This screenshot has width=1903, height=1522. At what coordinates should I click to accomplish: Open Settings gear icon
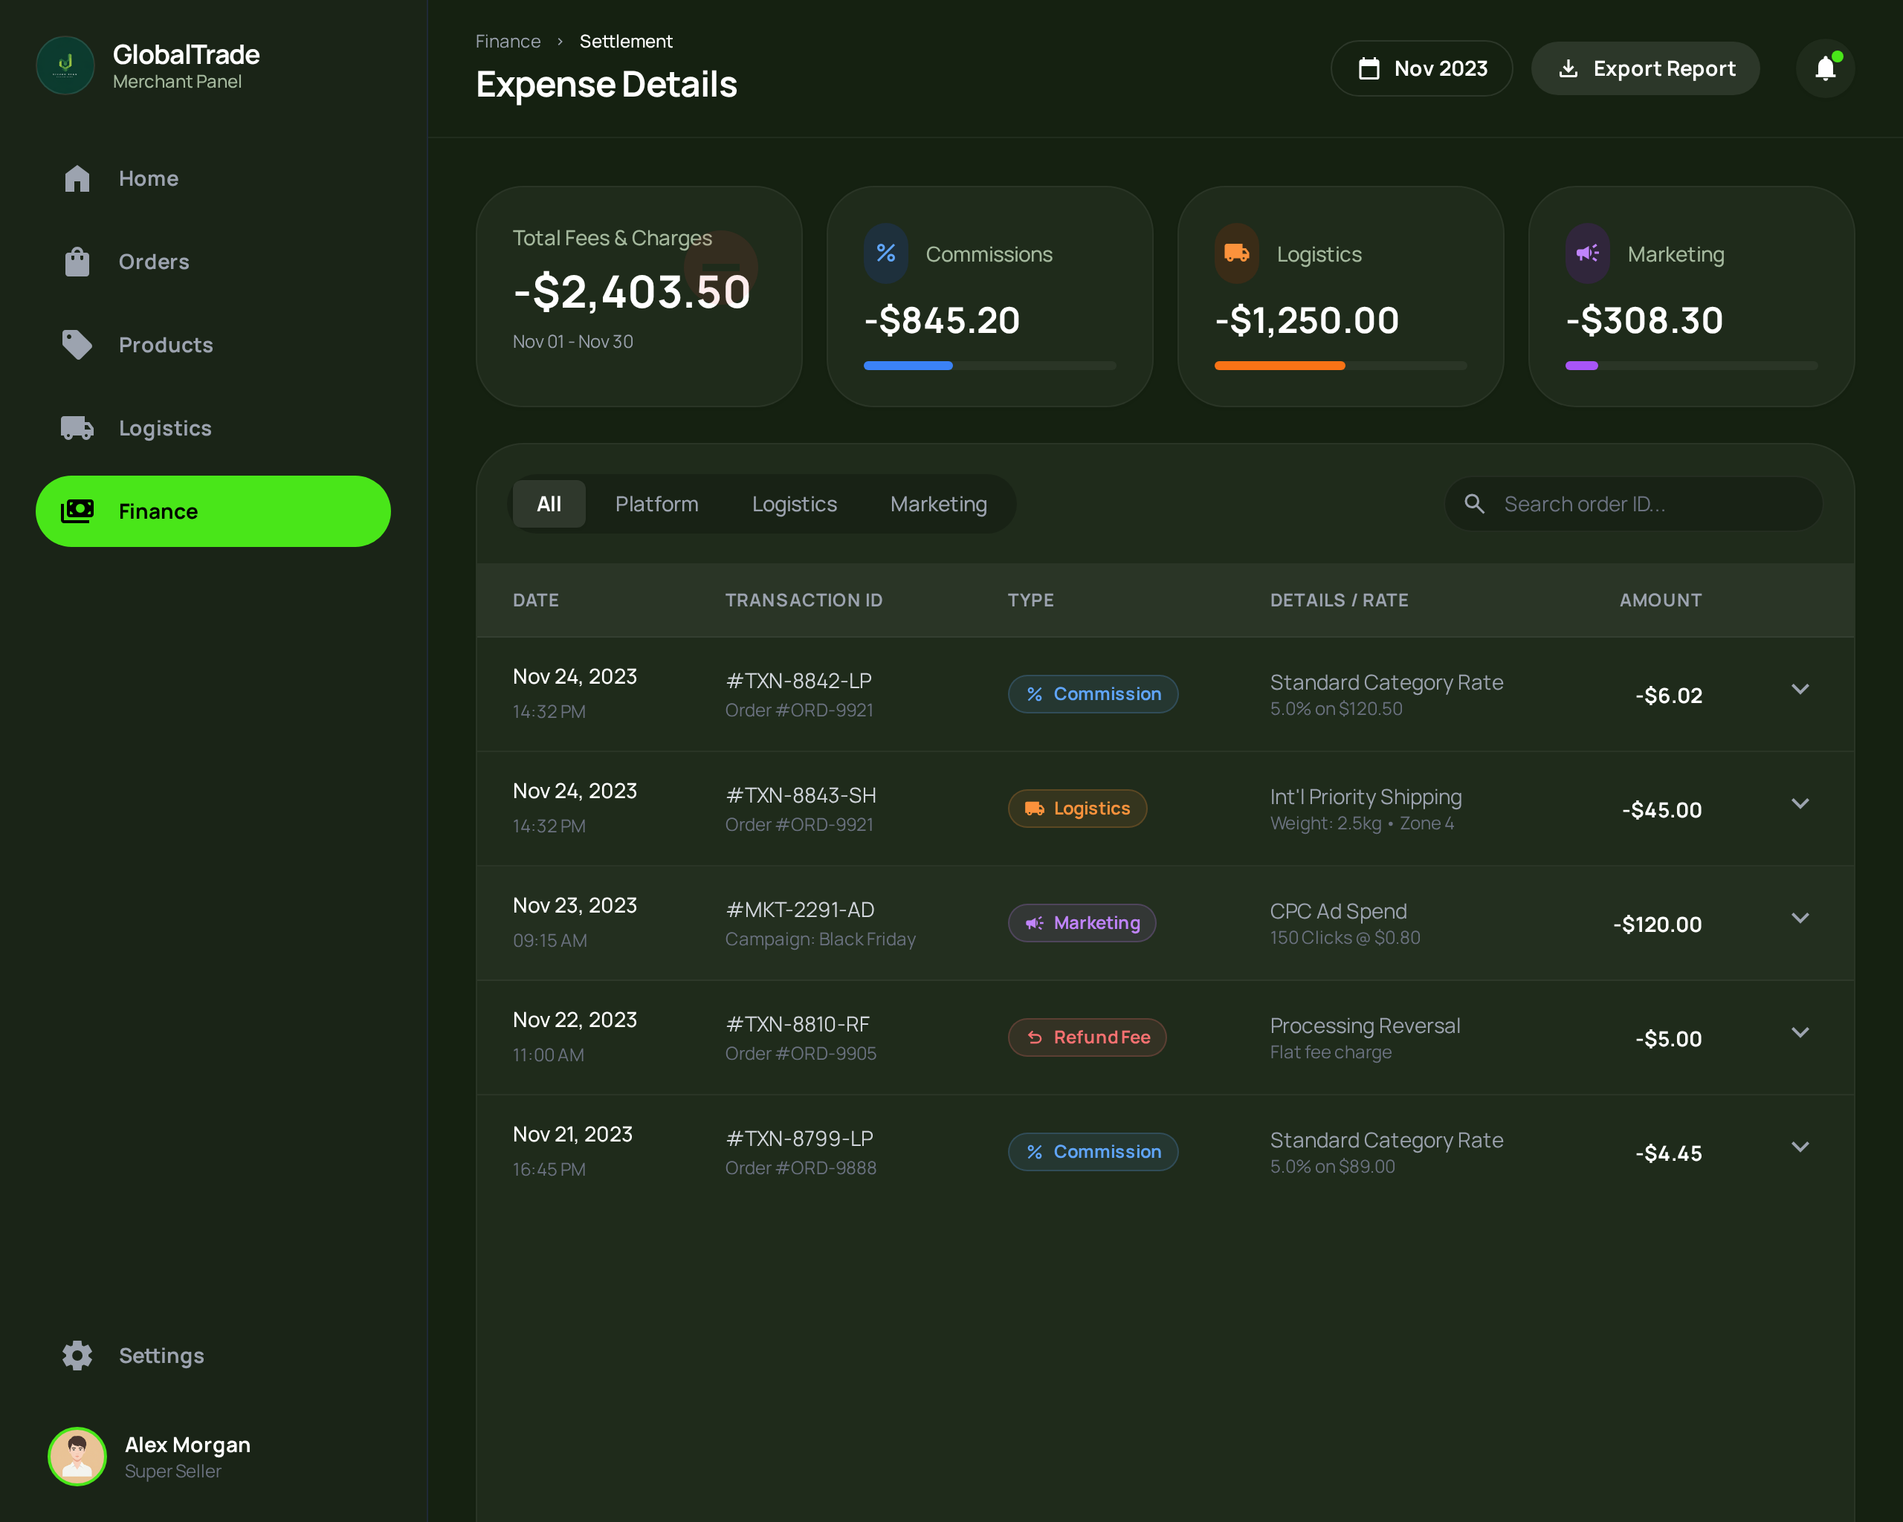click(x=77, y=1356)
